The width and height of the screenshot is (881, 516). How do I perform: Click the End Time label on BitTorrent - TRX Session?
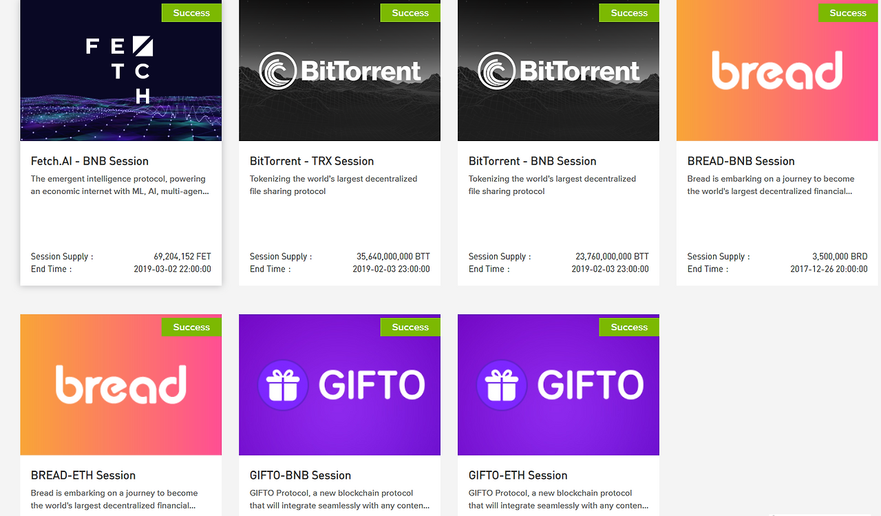(270, 269)
